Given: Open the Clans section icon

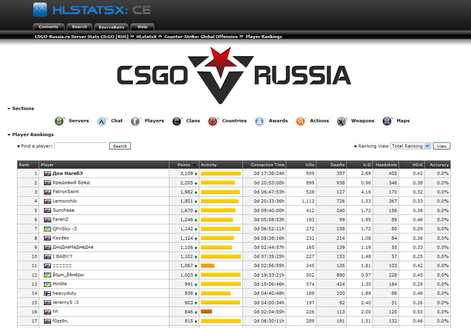Looking at the screenshot, I should tap(177, 121).
